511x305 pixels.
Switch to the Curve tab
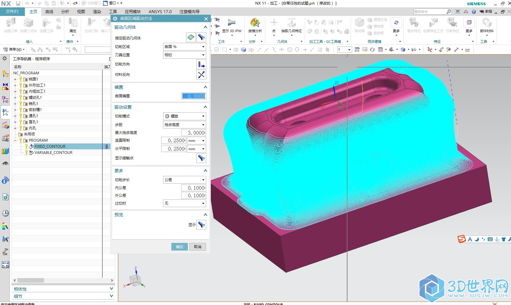pos(49,12)
